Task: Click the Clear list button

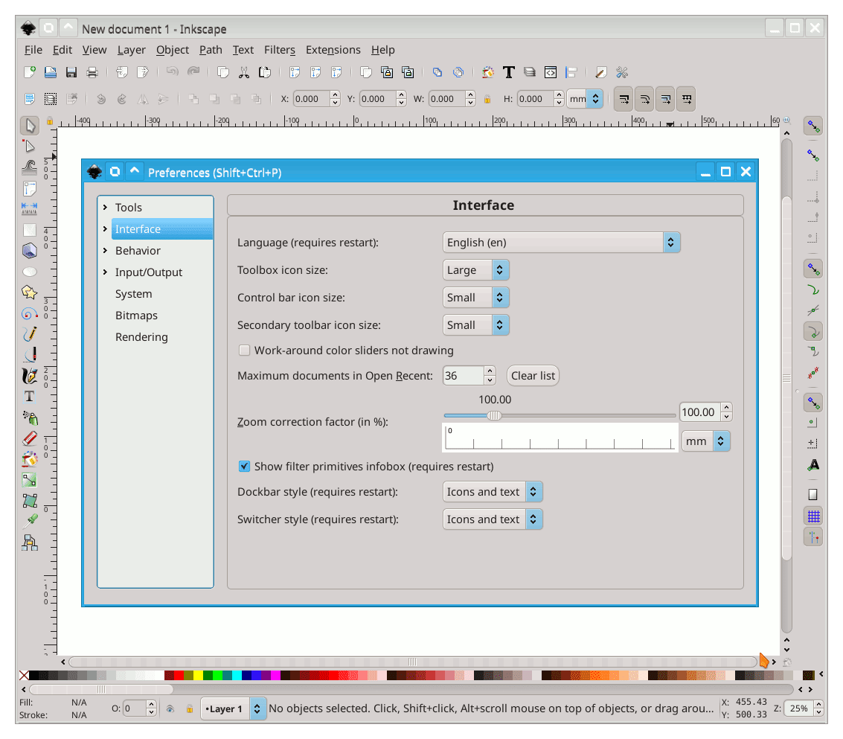Action: (533, 375)
